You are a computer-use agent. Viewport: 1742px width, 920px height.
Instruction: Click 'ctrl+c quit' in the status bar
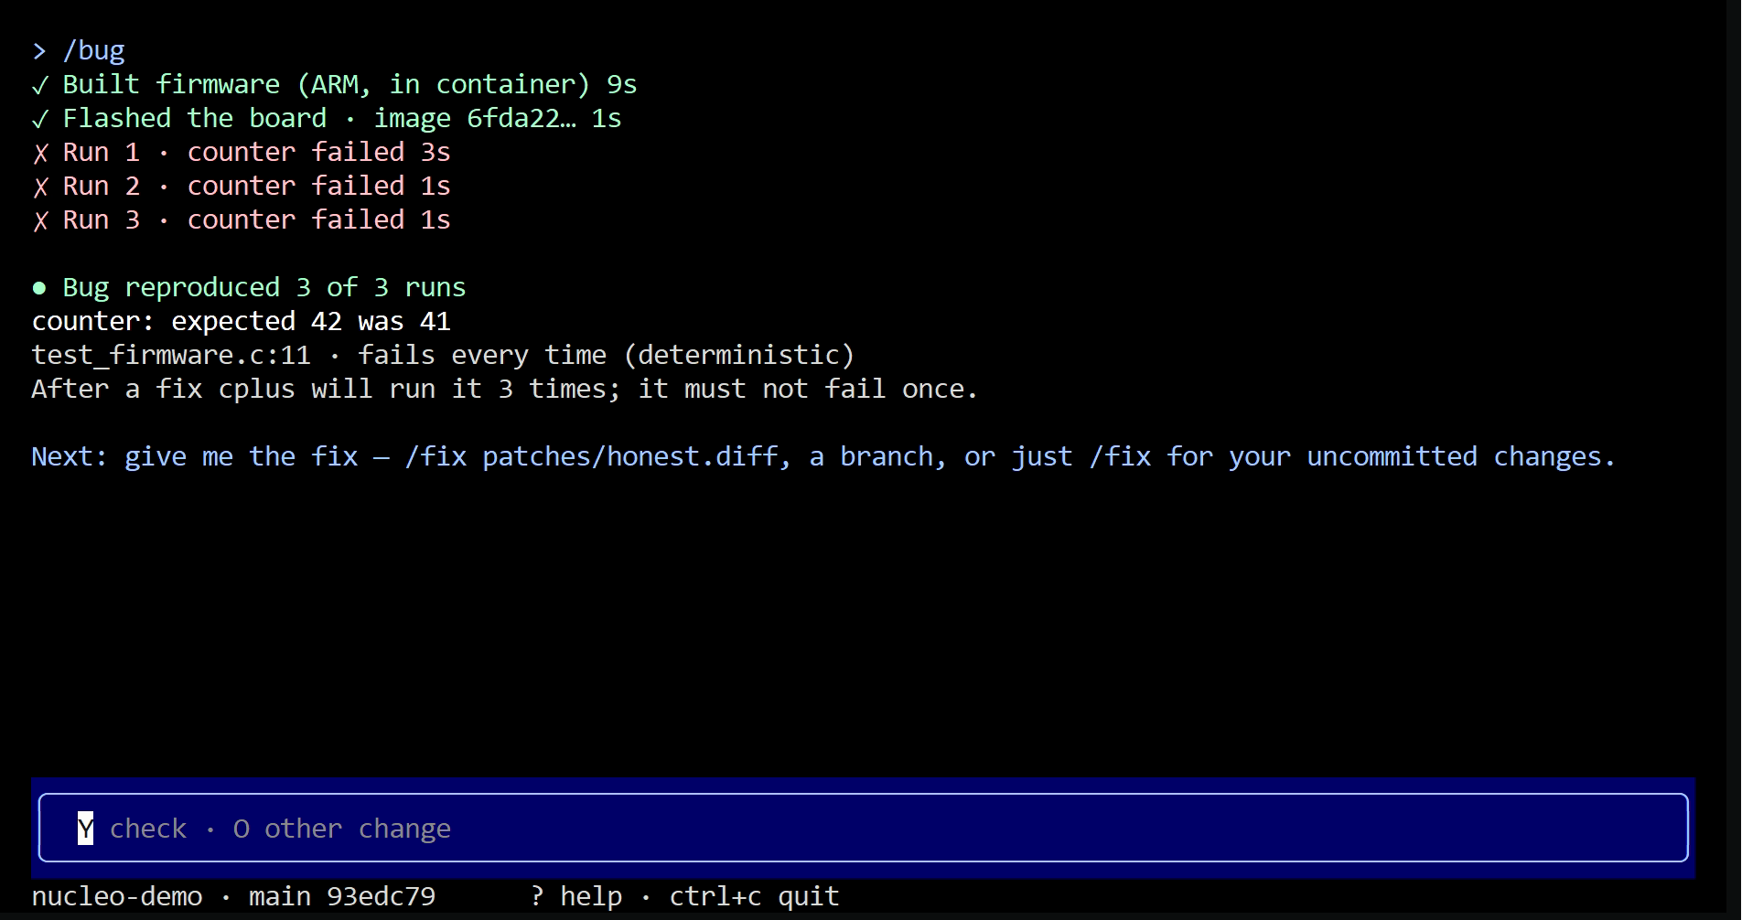point(754,896)
